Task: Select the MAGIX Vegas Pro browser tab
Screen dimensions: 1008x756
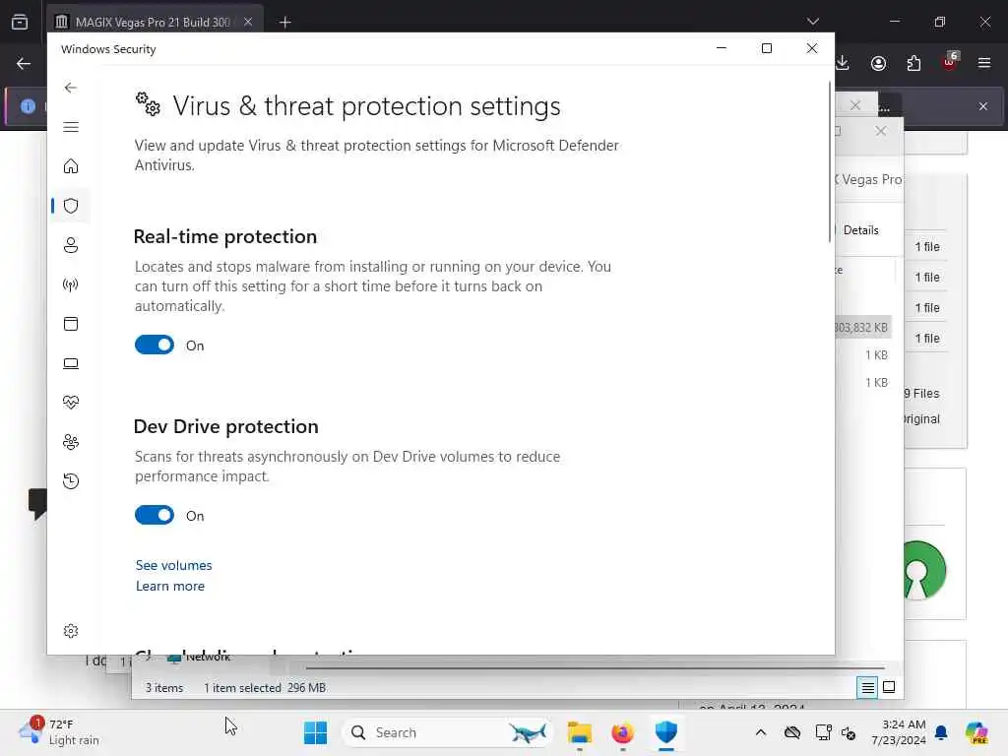Action: [153, 22]
